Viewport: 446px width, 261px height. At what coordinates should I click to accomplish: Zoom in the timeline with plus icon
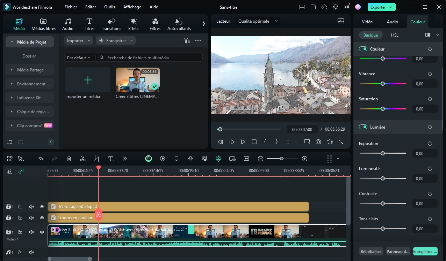[304, 159]
